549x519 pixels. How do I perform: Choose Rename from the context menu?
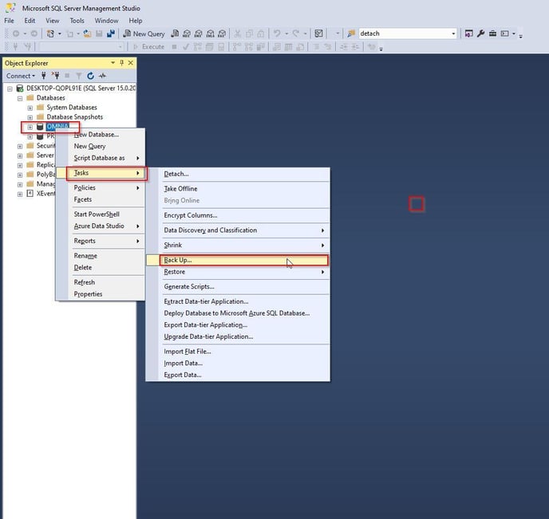click(x=101, y=256)
